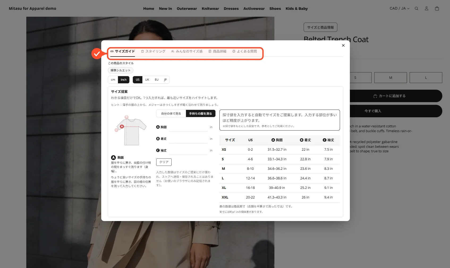
Task: Click the XXL row size label
Action: pyautogui.click(x=225, y=197)
